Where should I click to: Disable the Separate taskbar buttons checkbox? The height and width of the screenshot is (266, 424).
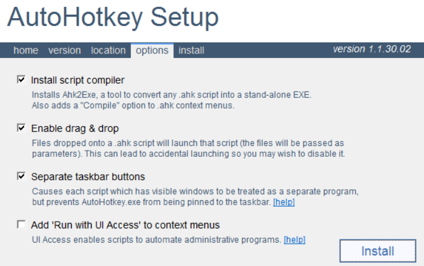click(22, 177)
